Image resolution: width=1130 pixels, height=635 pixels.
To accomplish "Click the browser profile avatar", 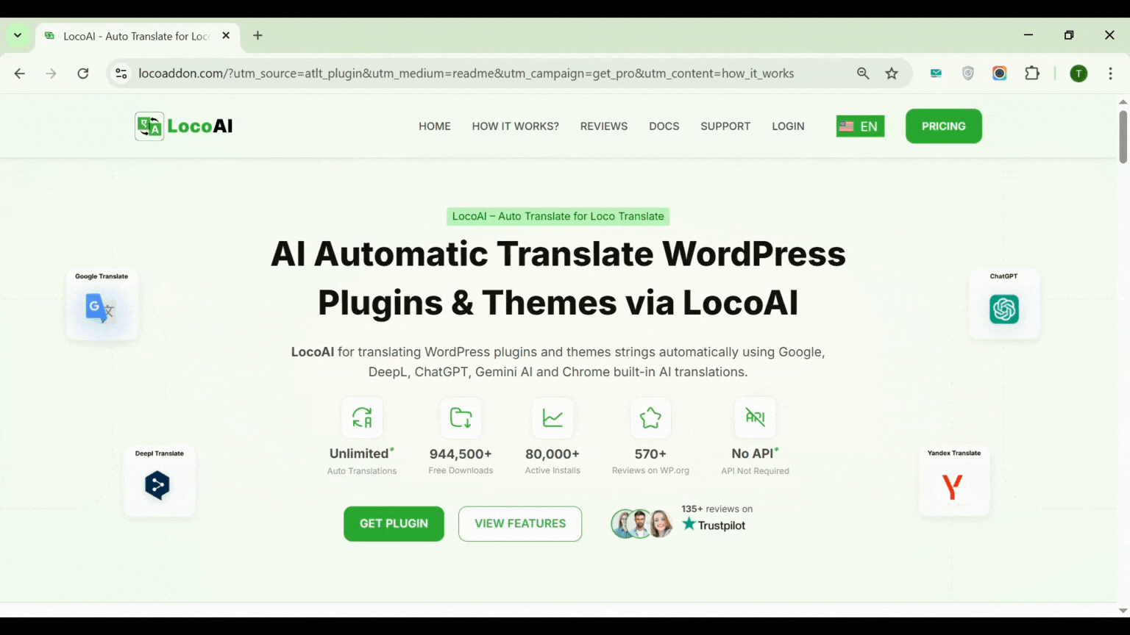I will pyautogui.click(x=1078, y=73).
